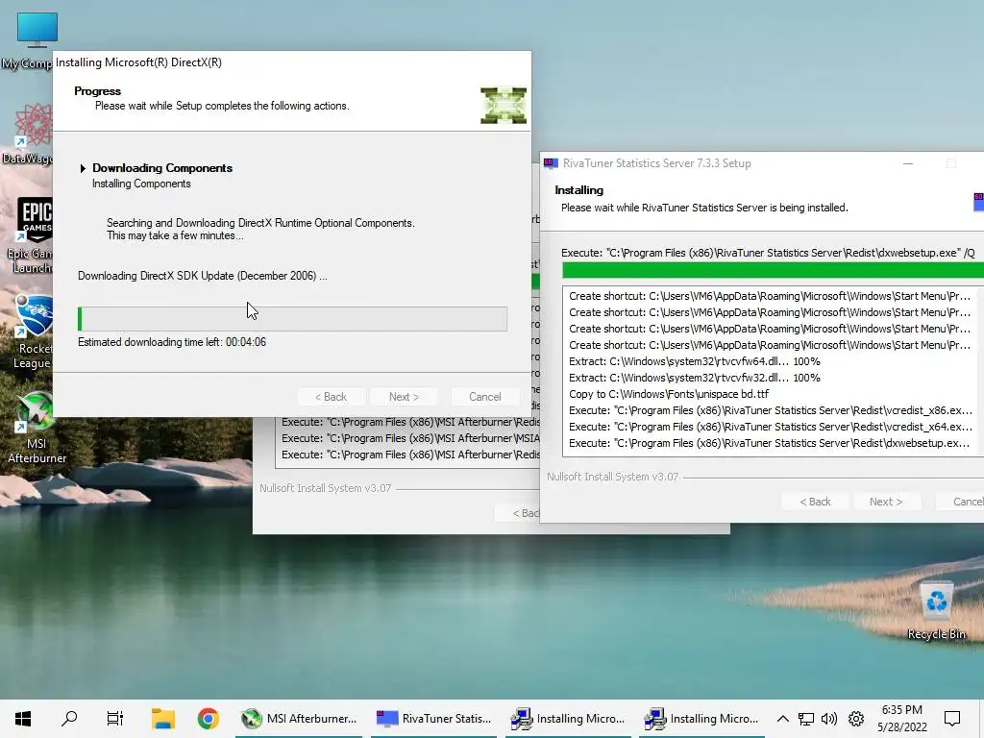Open the Rocket League desktop icon
This screenshot has width=984, height=738.
click(32, 332)
